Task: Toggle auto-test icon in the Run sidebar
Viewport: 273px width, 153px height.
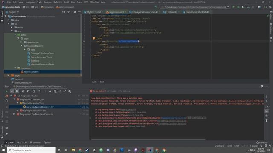Action: 7,101
